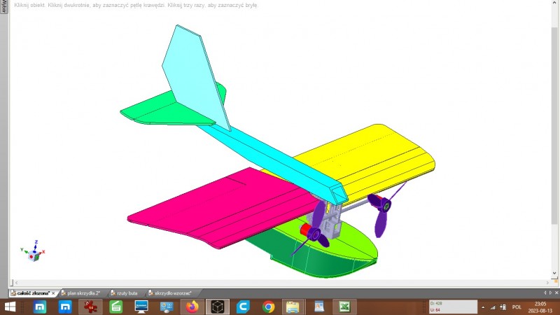Open the control panel style taskbar icon
Image resolution: width=560 pixels, height=315 pixels.
coord(167,307)
